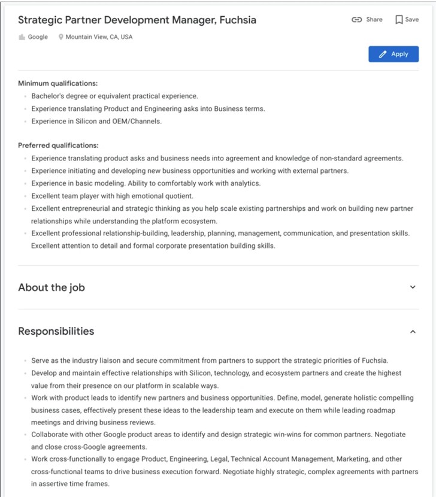436x497 pixels.
Task: Click the pencil icon on Apply
Action: 383,54
